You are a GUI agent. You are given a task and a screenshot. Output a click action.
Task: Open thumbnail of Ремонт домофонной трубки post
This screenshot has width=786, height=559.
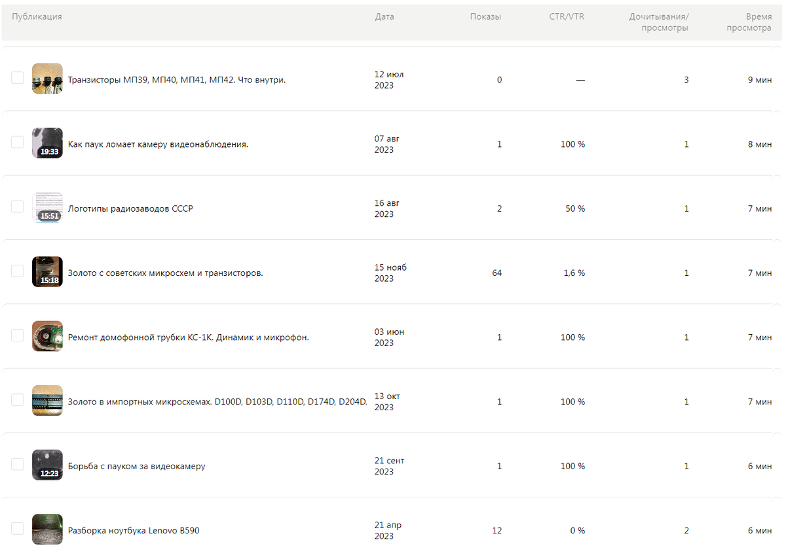tap(47, 336)
